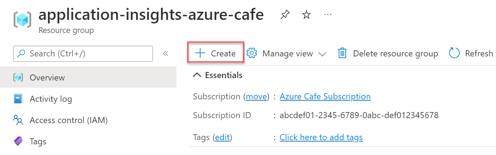Select Overview in the left menu

point(47,78)
